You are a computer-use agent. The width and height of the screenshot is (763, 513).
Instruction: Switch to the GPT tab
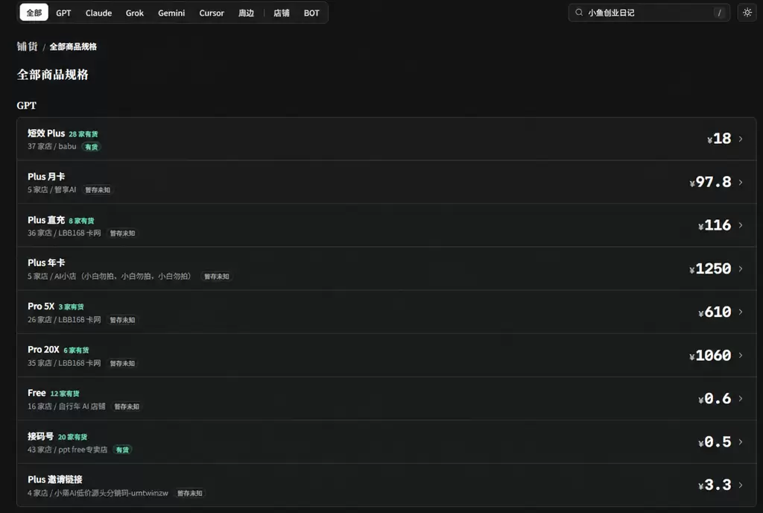click(x=63, y=13)
